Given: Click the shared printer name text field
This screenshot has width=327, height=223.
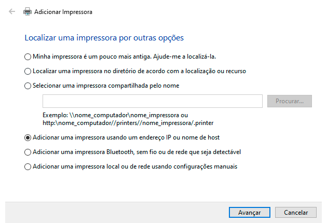Looking at the screenshot, I should click(x=153, y=101).
